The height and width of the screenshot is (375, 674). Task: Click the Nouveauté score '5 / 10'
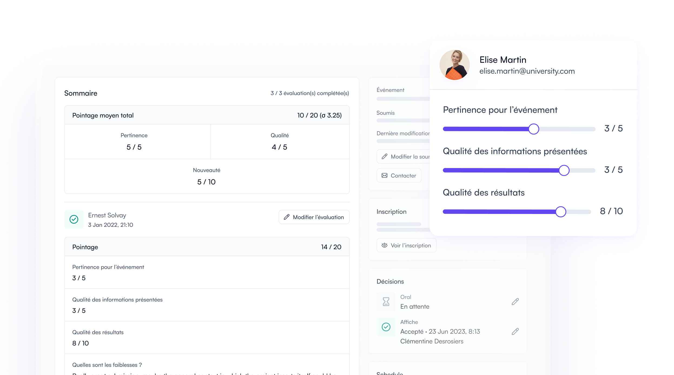[x=206, y=182]
